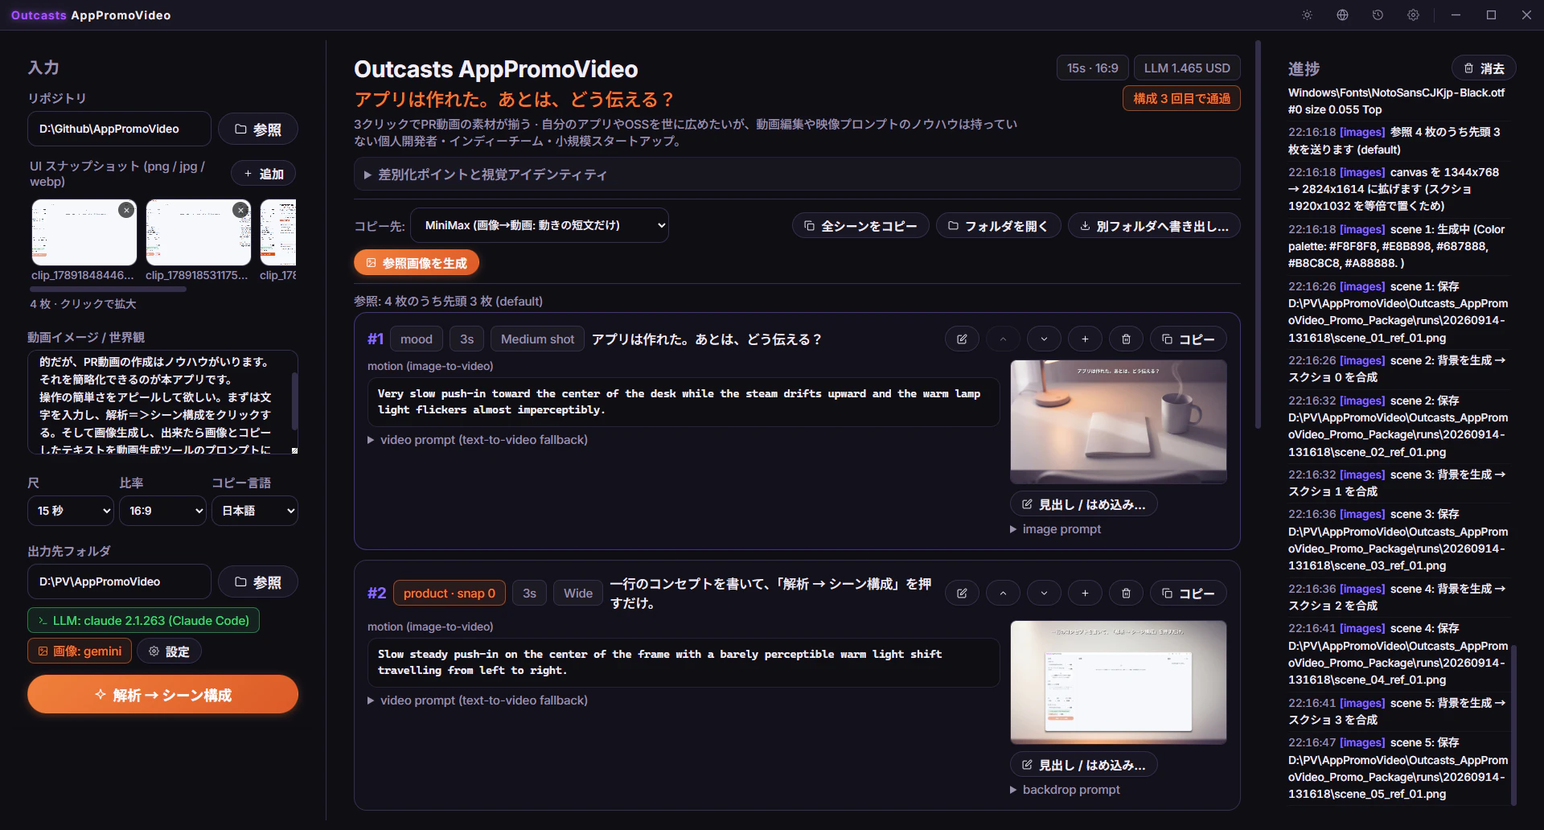Image resolution: width=1544 pixels, height=830 pixels.
Task: Move scene #2 up with the chevron
Action: point(1003,594)
